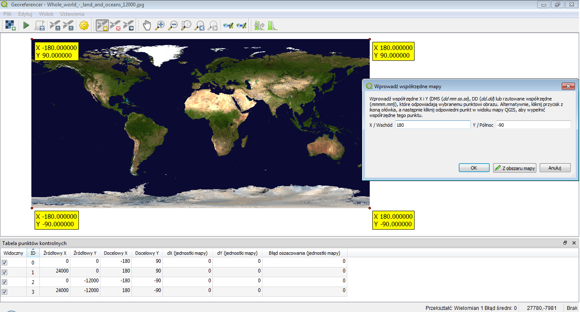
Task: Click the Zoom In magnifier icon
Action: click(159, 25)
